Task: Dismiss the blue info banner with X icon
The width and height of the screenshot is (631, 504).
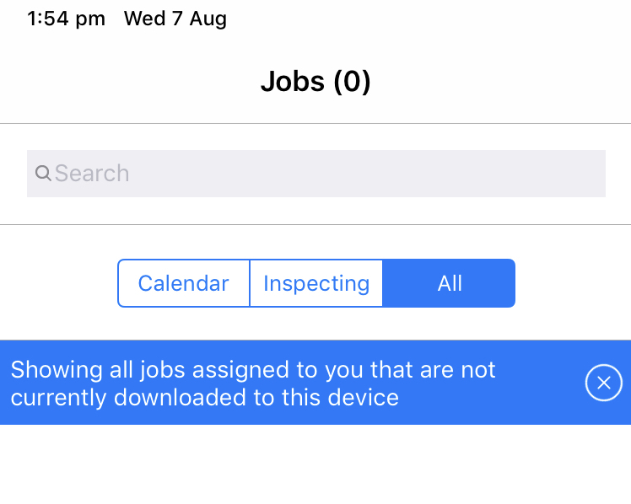Action: tap(604, 383)
